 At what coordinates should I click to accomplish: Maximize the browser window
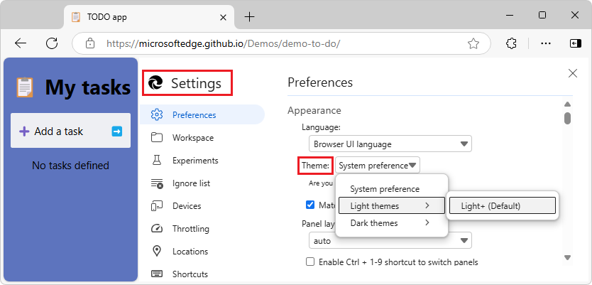542,15
